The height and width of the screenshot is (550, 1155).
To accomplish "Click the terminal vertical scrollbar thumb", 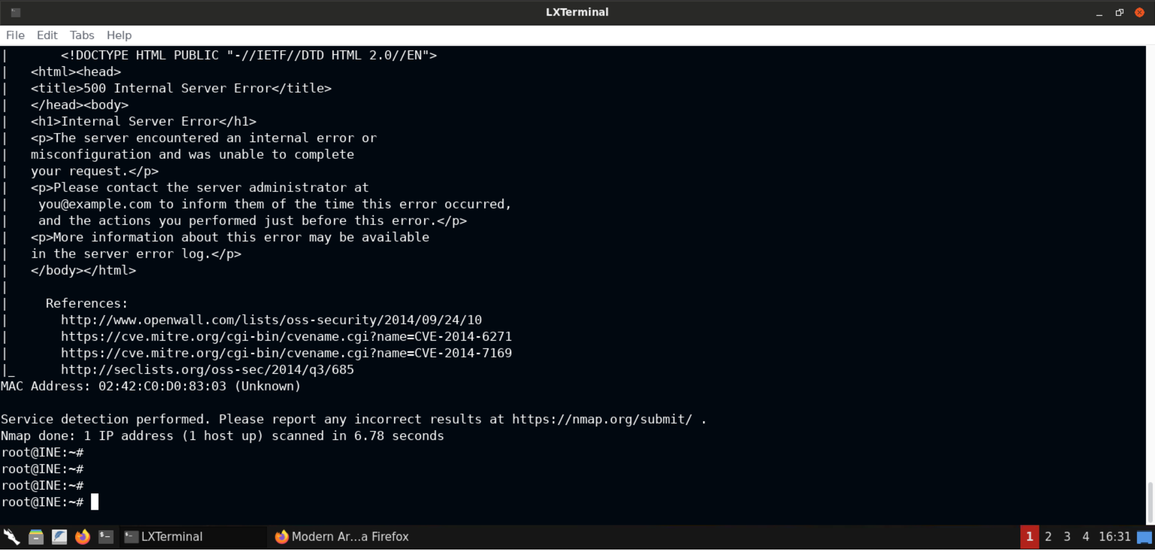I will pyautogui.click(x=1150, y=502).
